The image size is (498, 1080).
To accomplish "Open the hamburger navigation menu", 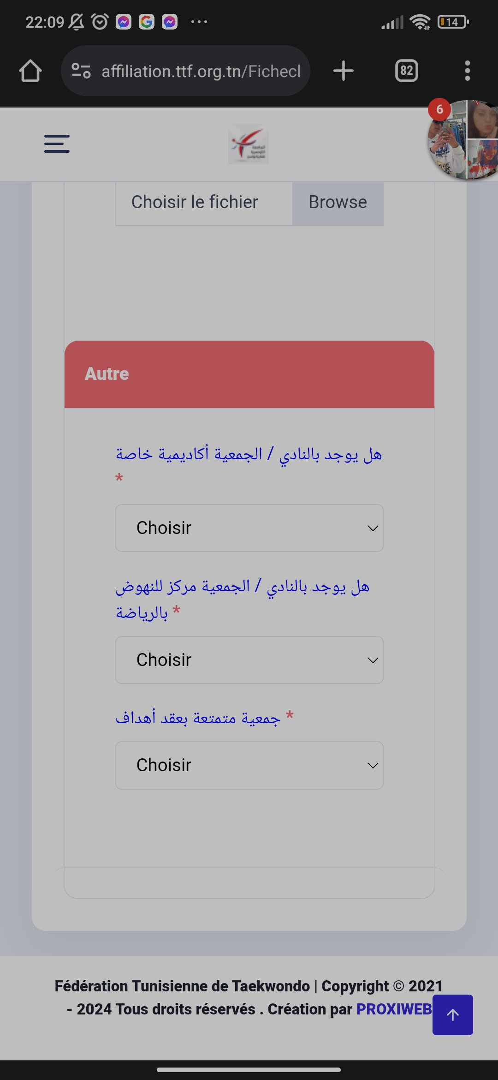I will click(x=57, y=144).
